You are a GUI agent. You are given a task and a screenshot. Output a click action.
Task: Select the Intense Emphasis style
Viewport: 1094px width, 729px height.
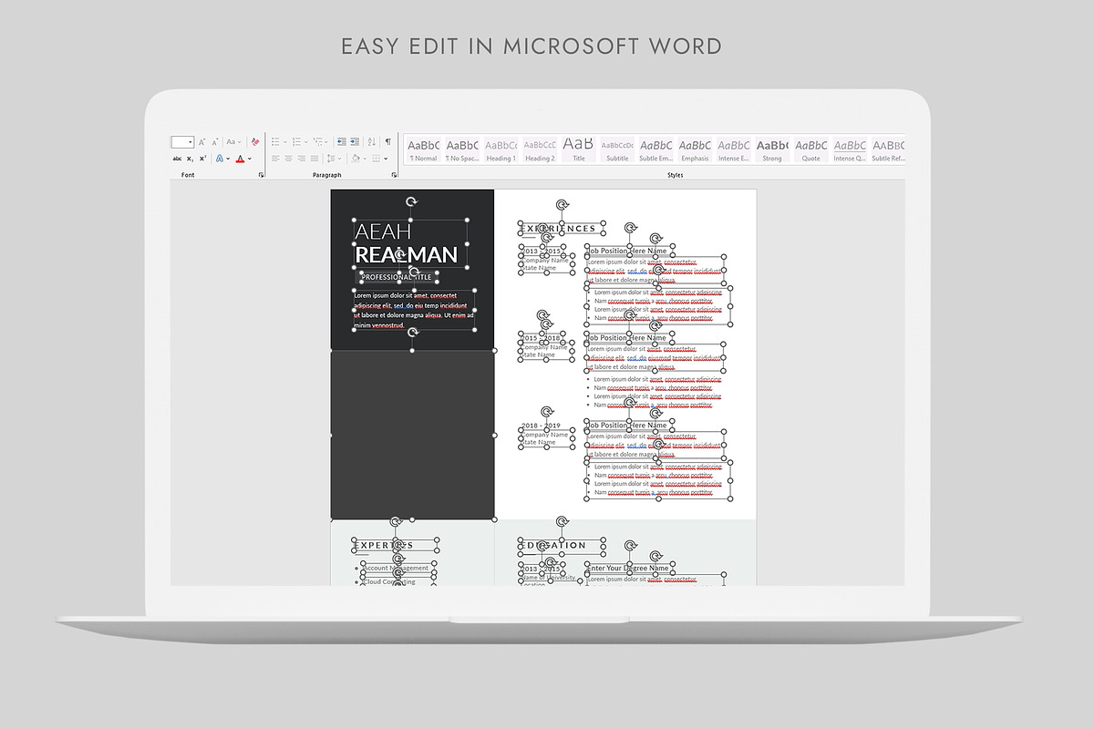point(734,149)
